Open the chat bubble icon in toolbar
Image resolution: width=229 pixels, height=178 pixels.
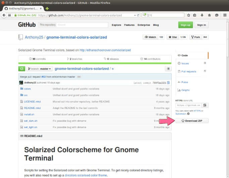(217, 15)
